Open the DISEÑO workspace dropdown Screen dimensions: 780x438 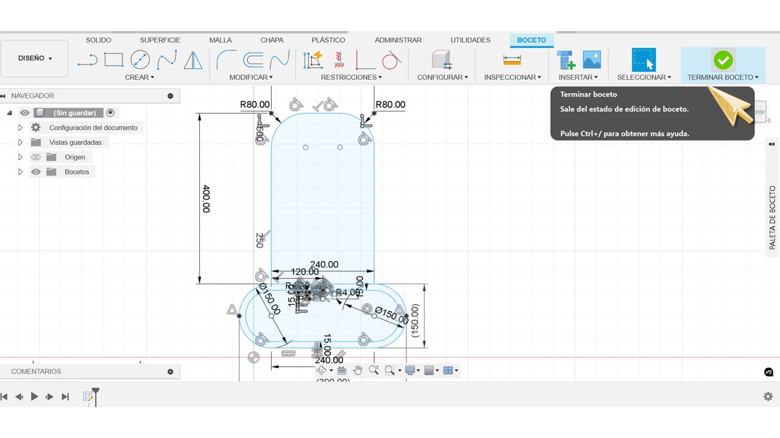point(35,58)
